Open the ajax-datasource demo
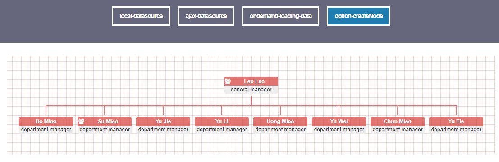 point(206,16)
